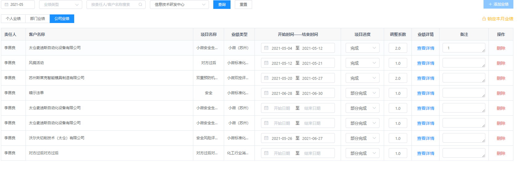518x169 pixels.
Task: Open 完成 progress dropdown for 苏州斯莱克智能模具
Action: pyautogui.click(x=363, y=78)
